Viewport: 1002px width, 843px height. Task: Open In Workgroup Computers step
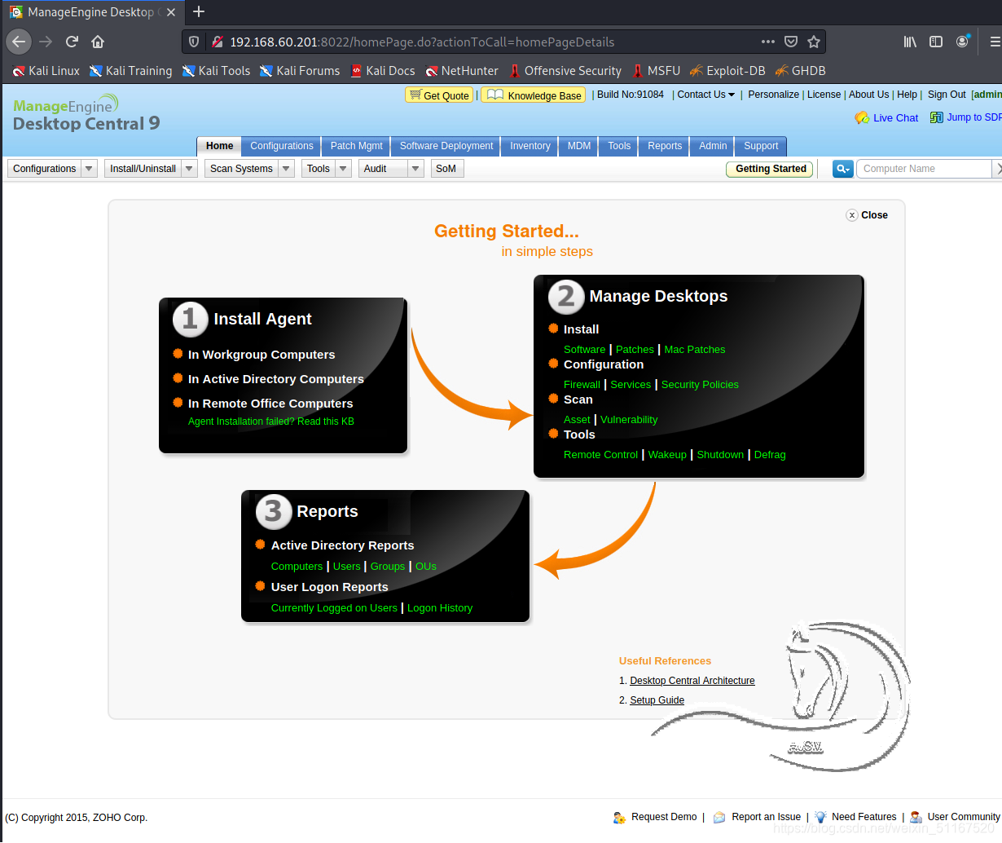(261, 355)
